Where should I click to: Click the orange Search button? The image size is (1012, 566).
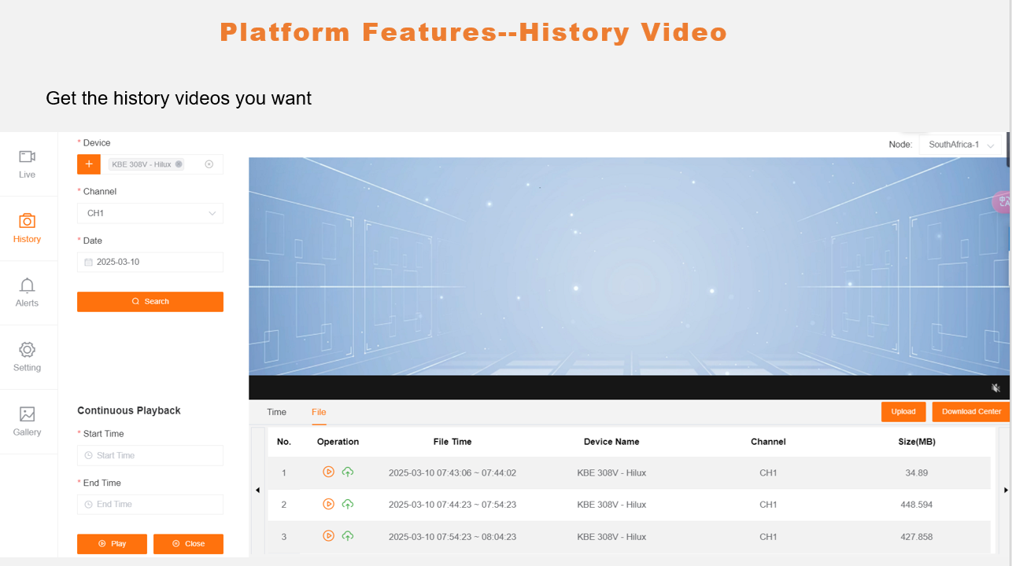pos(150,302)
